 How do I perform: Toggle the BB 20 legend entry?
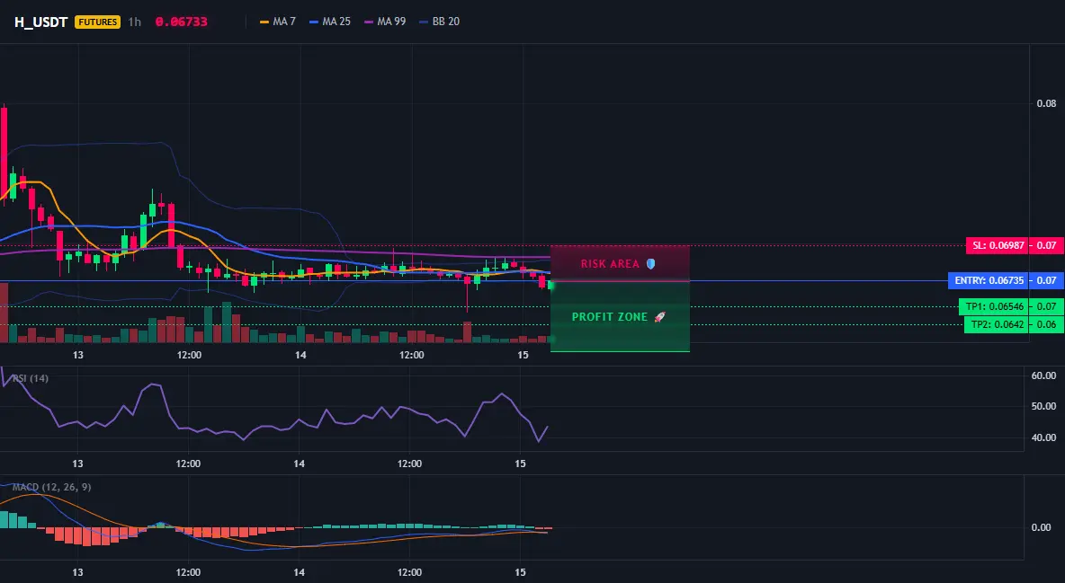click(x=440, y=22)
